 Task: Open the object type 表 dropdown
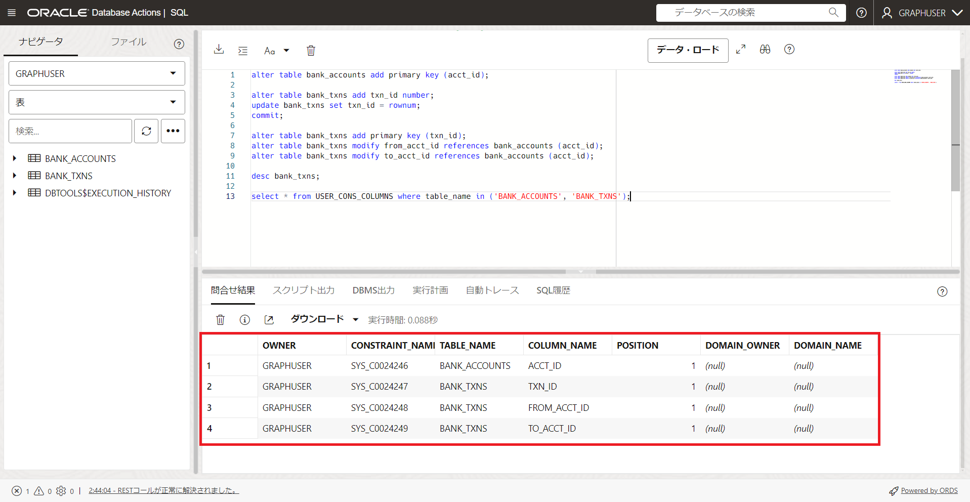[x=97, y=102]
